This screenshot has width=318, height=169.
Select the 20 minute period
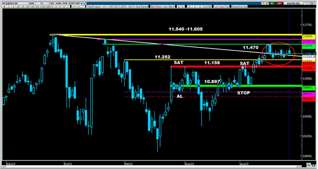coord(28,6)
